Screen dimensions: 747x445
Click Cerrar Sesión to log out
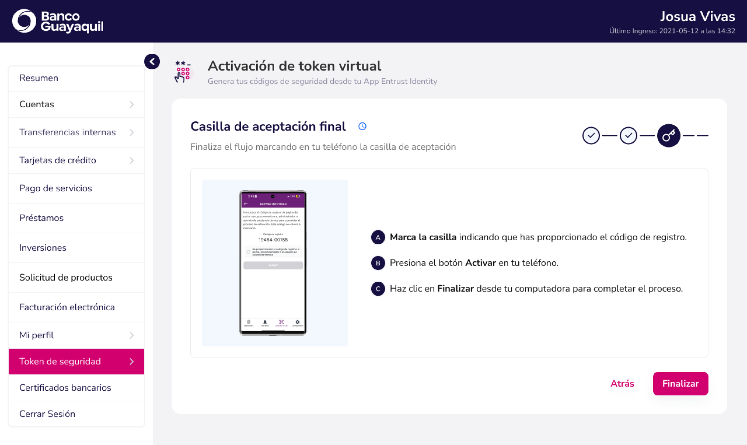click(76, 414)
